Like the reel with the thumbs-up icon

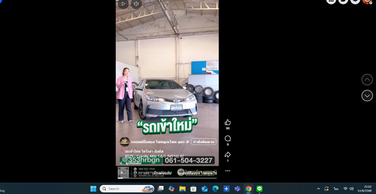coord(228,122)
